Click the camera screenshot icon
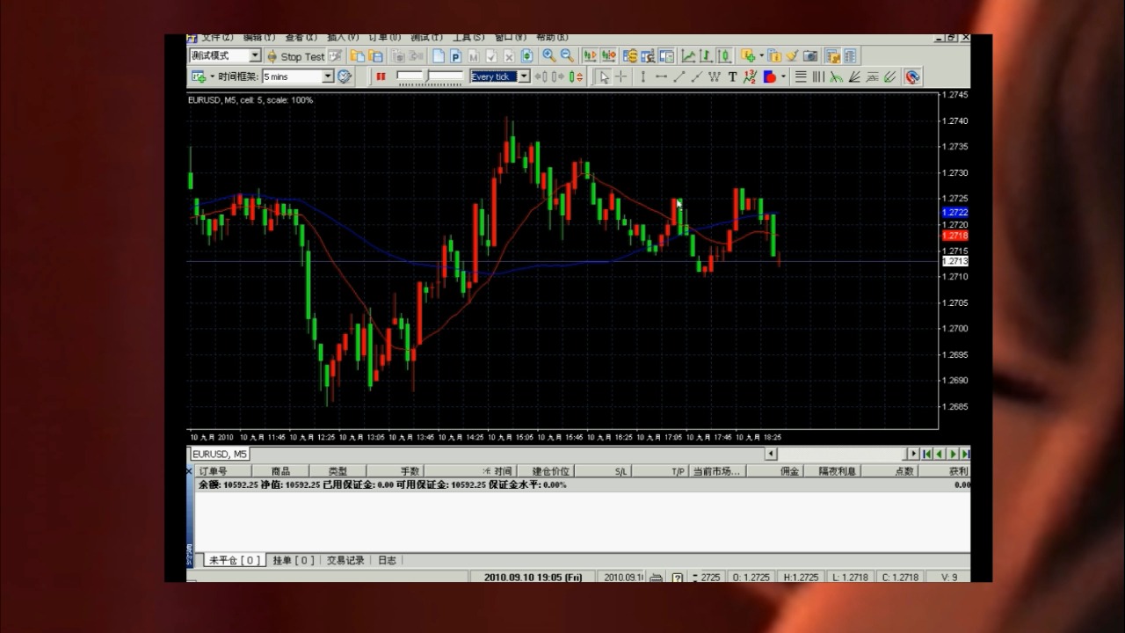Viewport: 1125px width, 633px height. (x=810, y=56)
